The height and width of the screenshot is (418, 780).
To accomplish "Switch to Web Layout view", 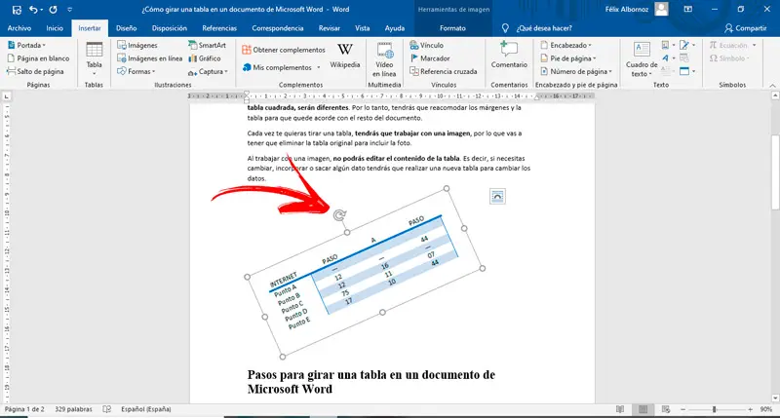I will (x=666, y=409).
